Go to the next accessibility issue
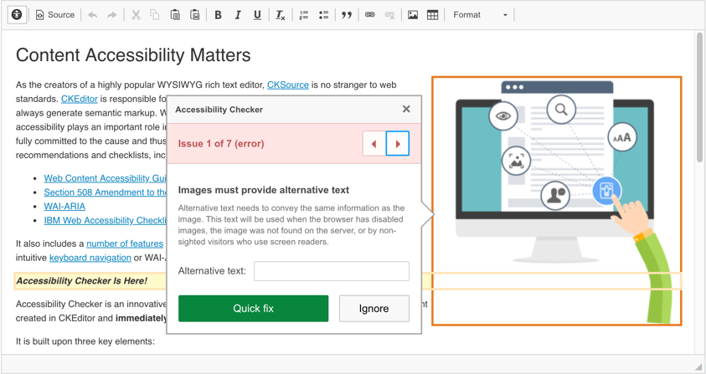The image size is (706, 374). click(398, 144)
